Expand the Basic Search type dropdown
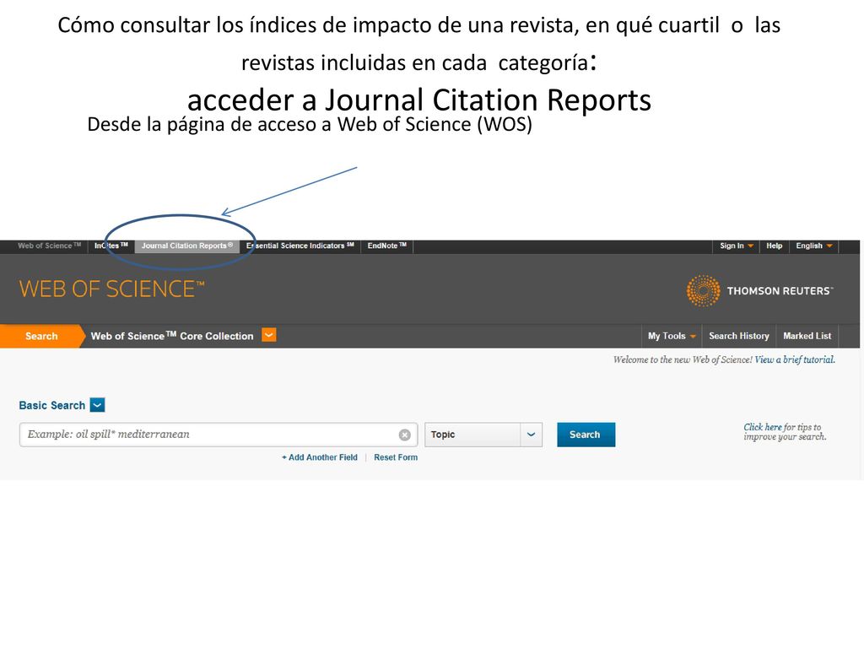The height and width of the screenshot is (648, 864). (98, 405)
